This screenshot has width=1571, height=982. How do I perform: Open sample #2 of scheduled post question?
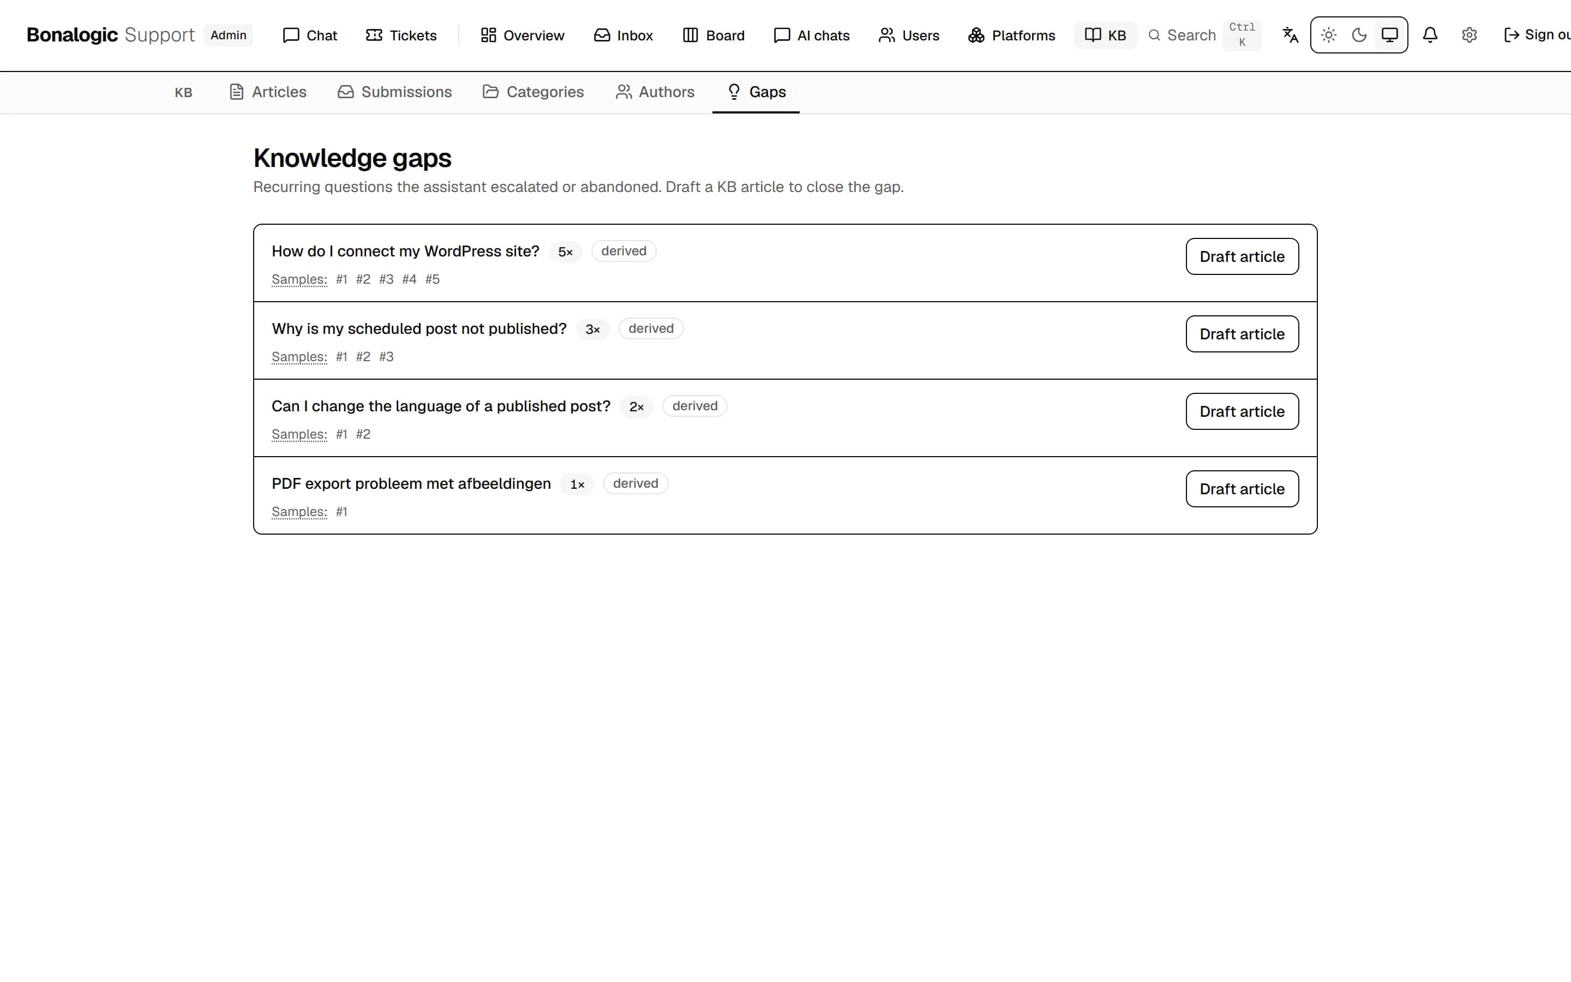[x=363, y=357]
